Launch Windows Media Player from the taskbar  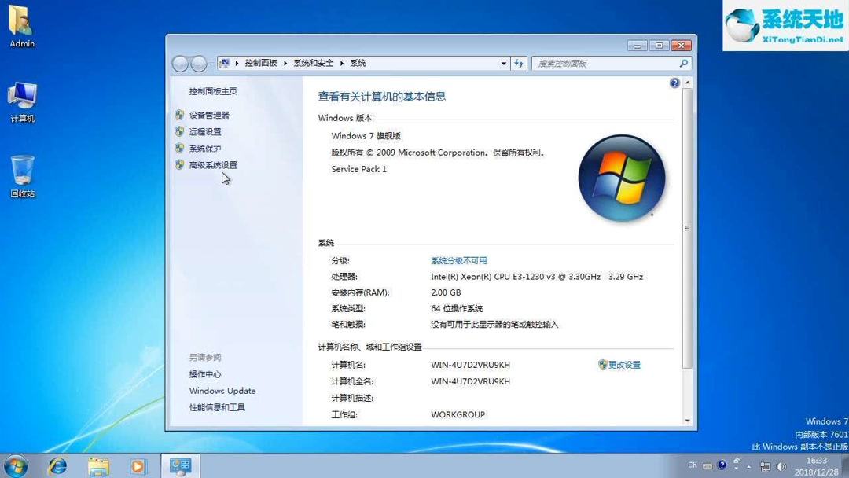tap(139, 466)
